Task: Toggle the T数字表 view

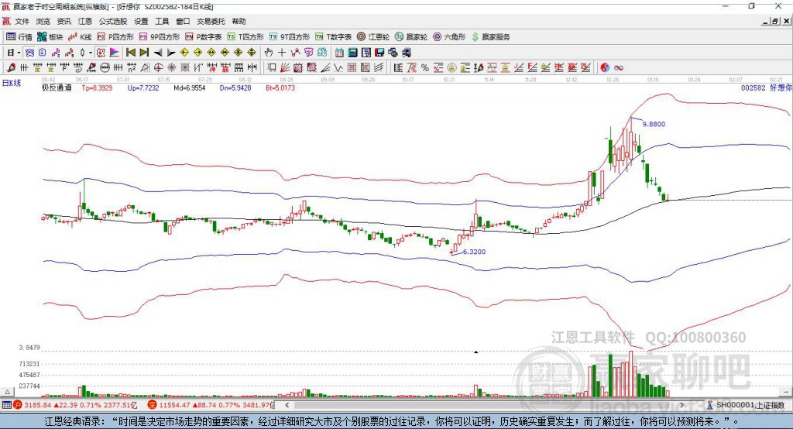Action: coord(334,37)
